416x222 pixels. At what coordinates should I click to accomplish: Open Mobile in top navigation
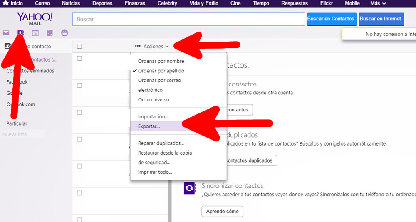click(x=352, y=3)
